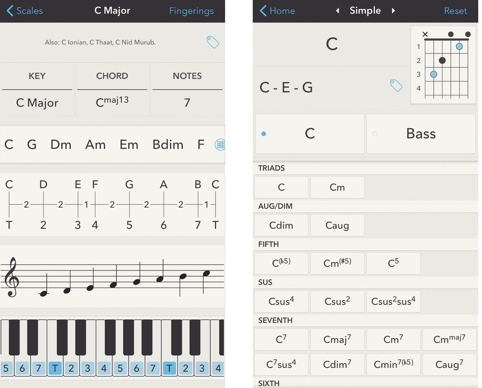Screen dimensions: 482x388
Task: Tap the note A on the interval diagram
Action: click(164, 184)
